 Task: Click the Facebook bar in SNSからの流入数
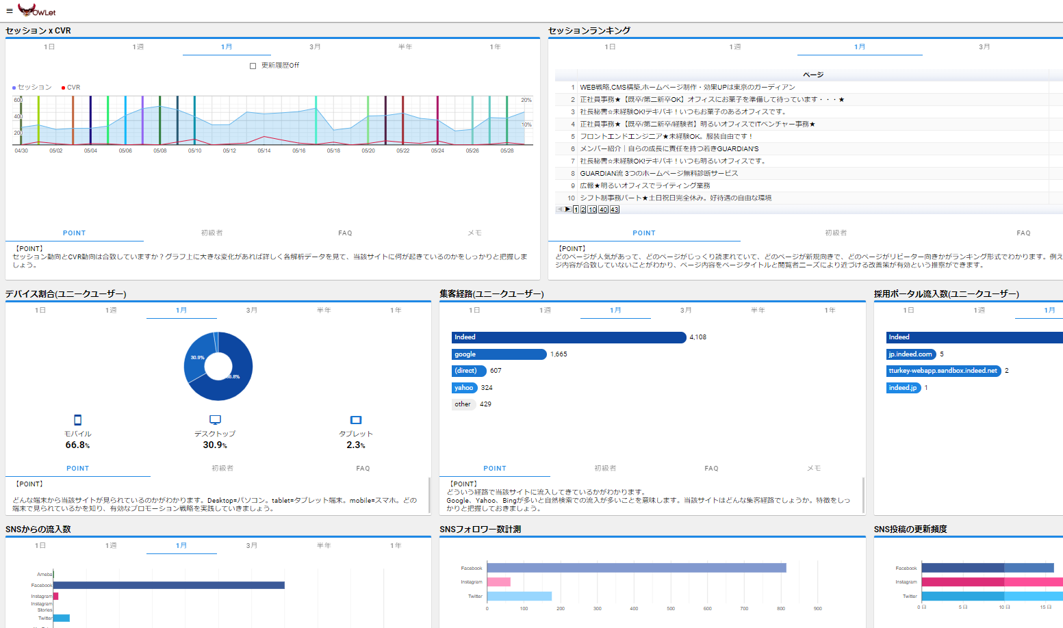(168, 586)
